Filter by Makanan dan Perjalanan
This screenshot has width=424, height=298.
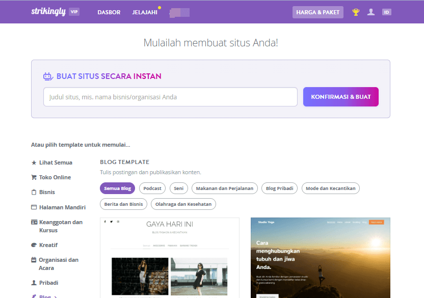(x=224, y=188)
